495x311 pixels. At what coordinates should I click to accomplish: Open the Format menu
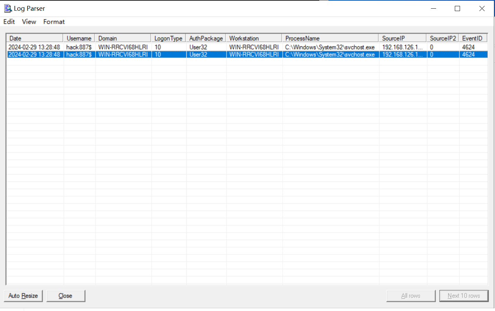point(54,21)
